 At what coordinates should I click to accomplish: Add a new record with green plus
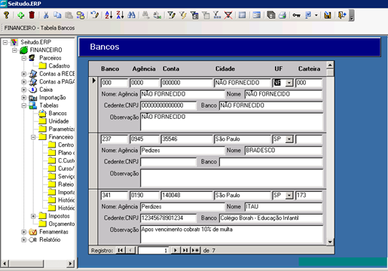[x=20, y=15]
